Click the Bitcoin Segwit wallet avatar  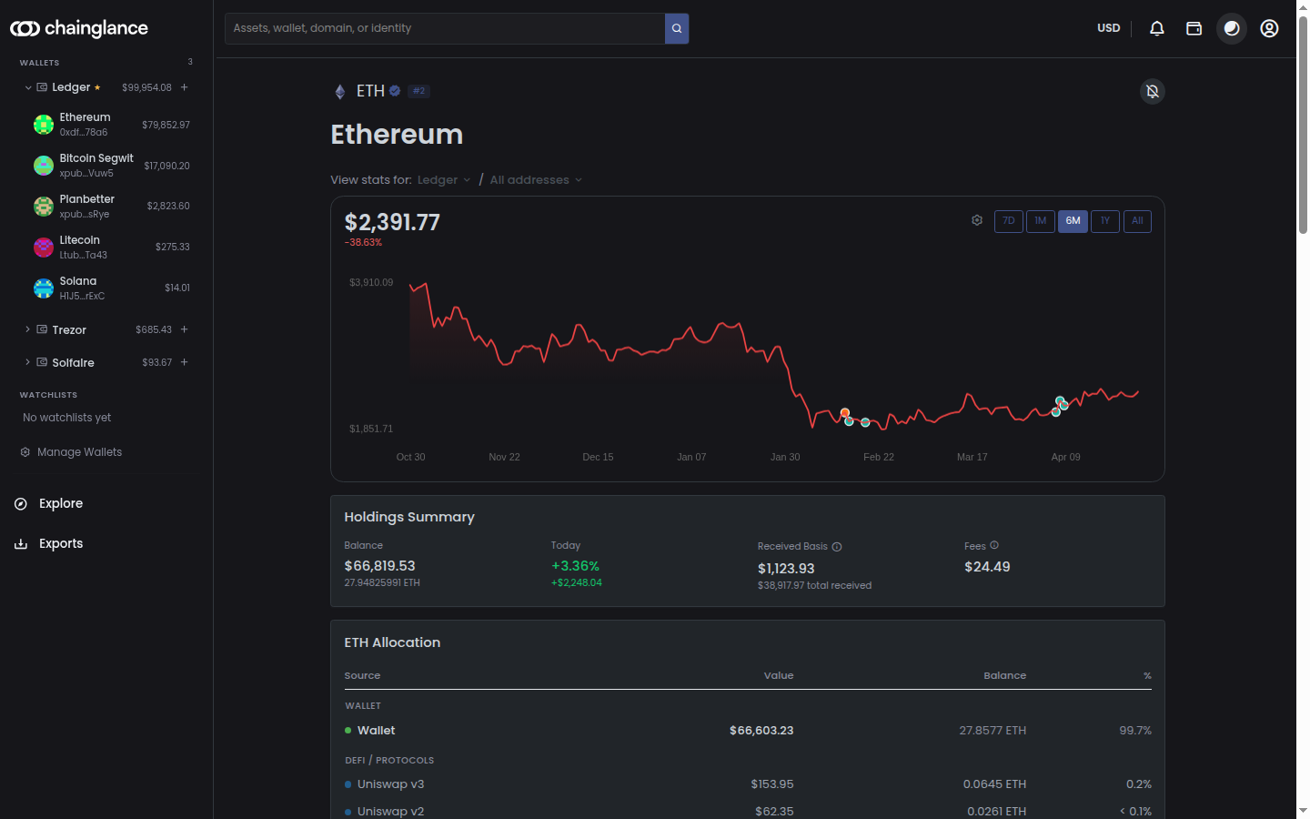click(44, 166)
